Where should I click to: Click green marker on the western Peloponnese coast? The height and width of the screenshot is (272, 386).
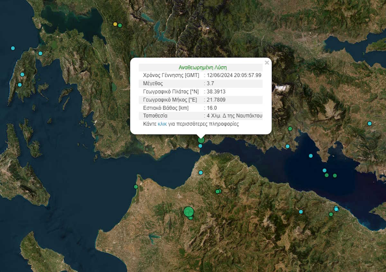(136, 187)
